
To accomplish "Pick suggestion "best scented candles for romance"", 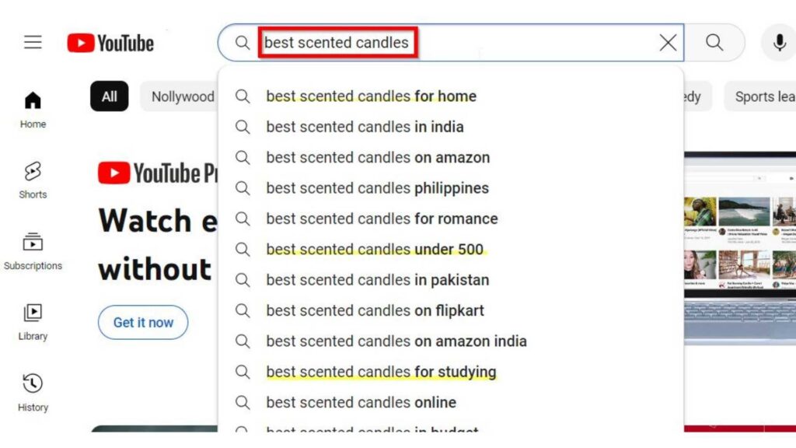I will pos(382,219).
